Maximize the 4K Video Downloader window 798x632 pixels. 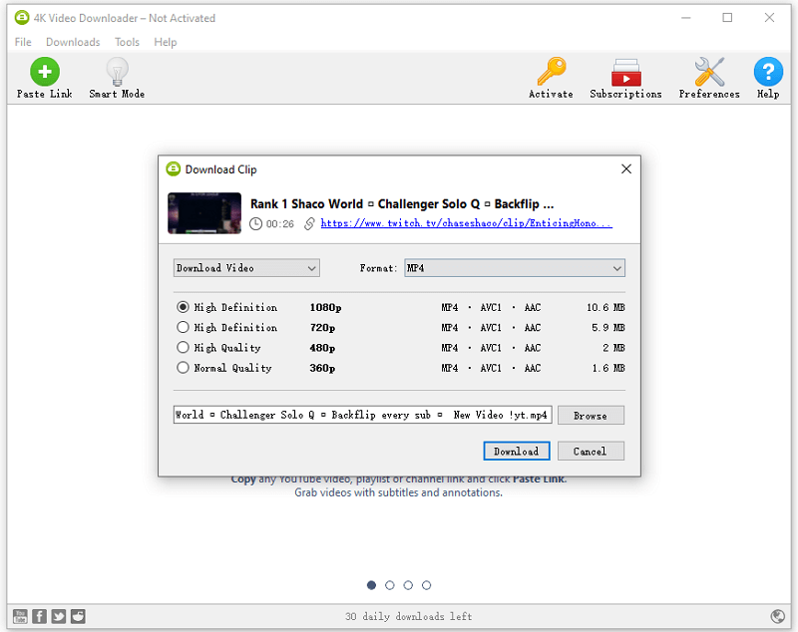pos(728,18)
